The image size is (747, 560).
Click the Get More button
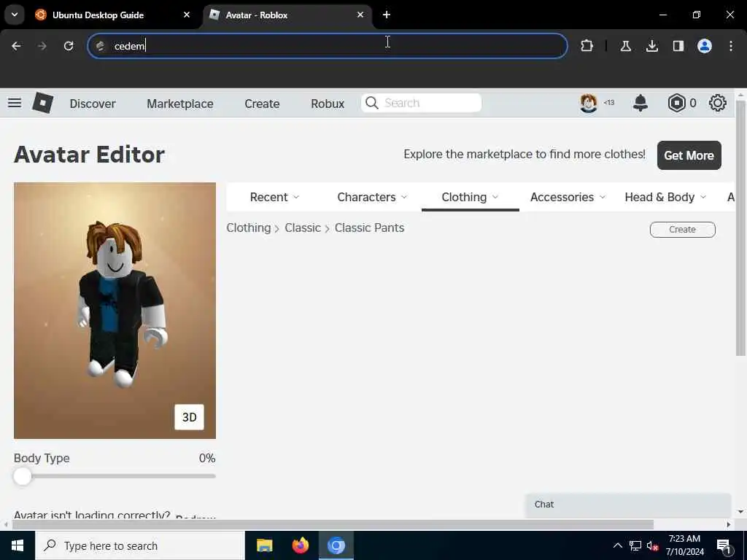pos(689,155)
